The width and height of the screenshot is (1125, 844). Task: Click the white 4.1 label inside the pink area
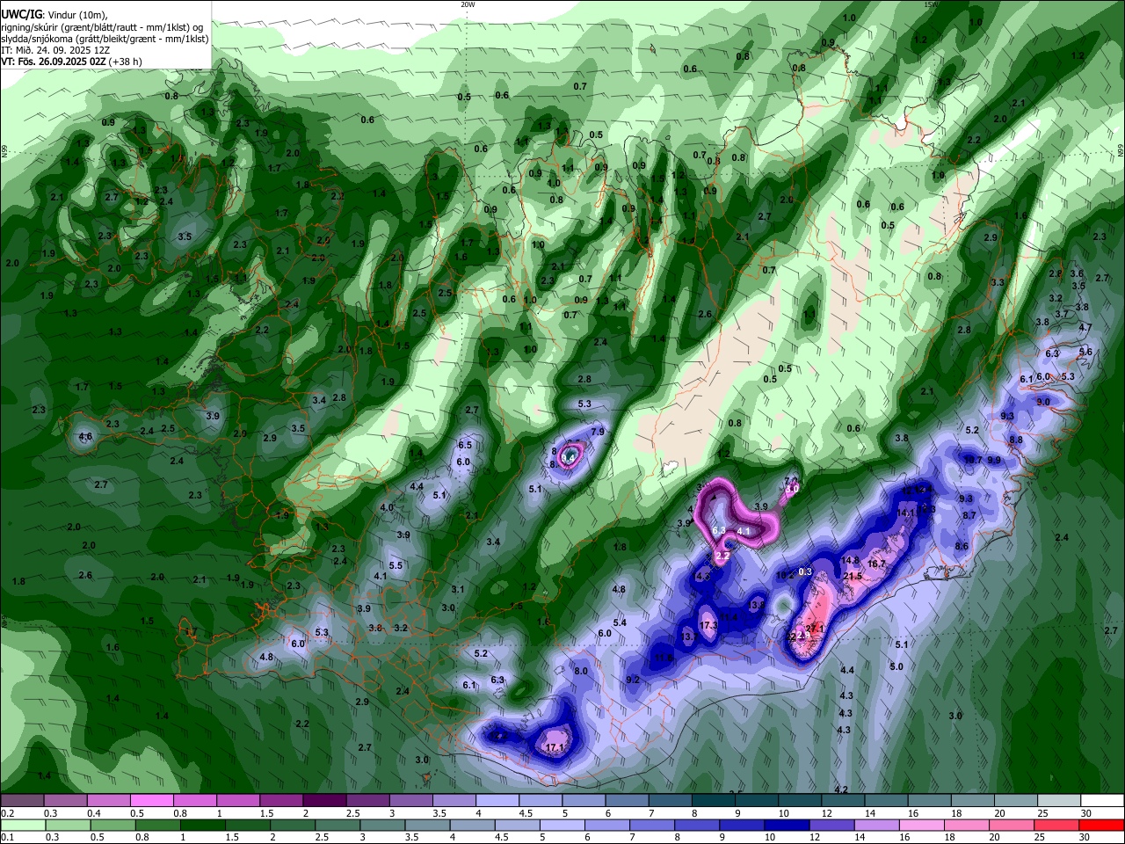(743, 531)
